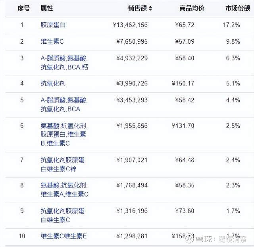Open the 氨基酸,抗氧化剂,维生素A,维生素C link
Image resolution: width=254 pixels, height=247 pixels.
(x=64, y=190)
